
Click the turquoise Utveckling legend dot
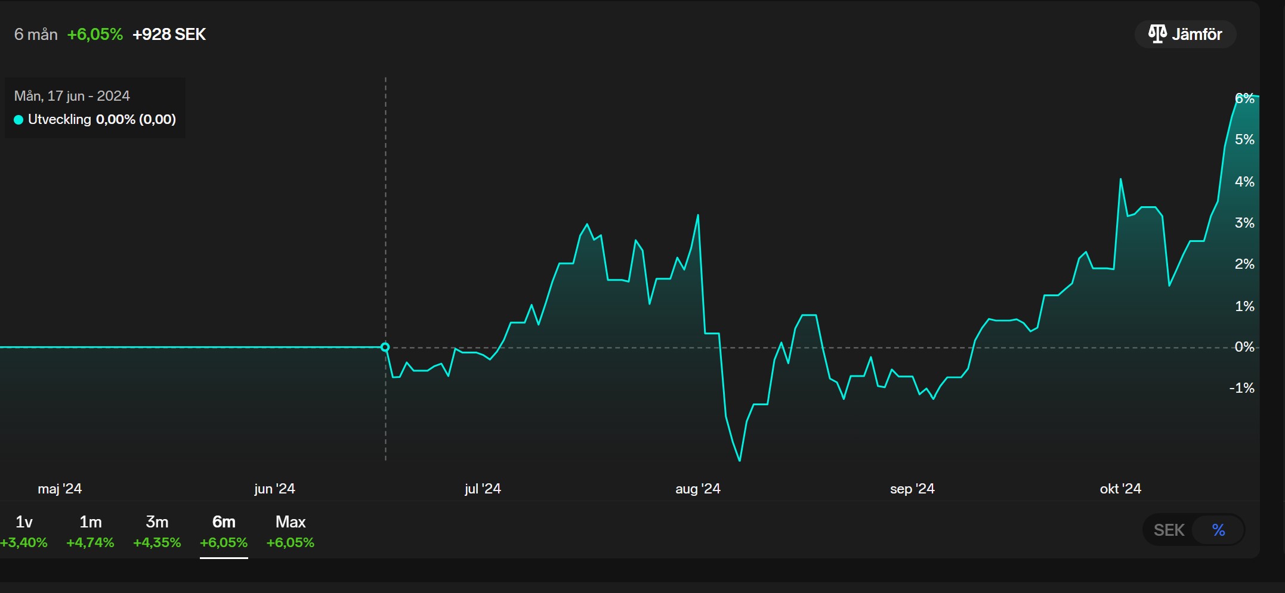(18, 120)
